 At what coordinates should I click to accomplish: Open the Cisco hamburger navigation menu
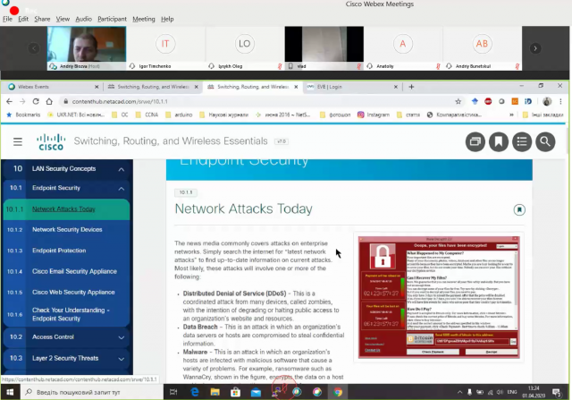[18, 141]
